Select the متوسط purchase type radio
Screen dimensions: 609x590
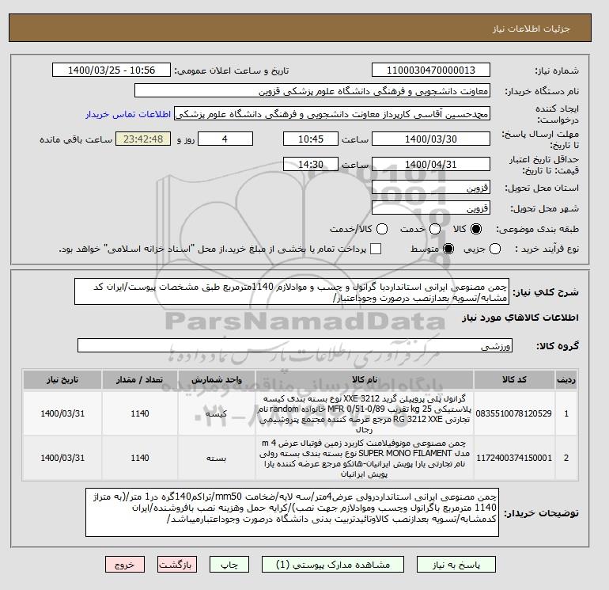[448, 249]
